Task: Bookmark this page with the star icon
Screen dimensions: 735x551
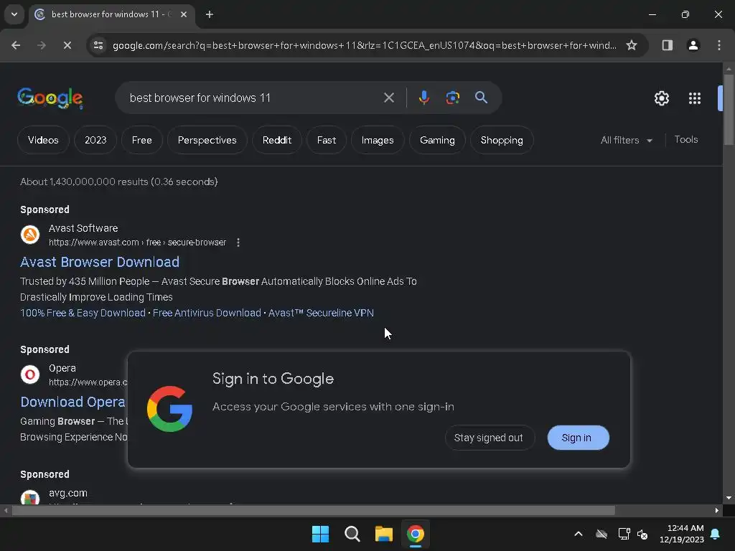Action: pos(632,45)
